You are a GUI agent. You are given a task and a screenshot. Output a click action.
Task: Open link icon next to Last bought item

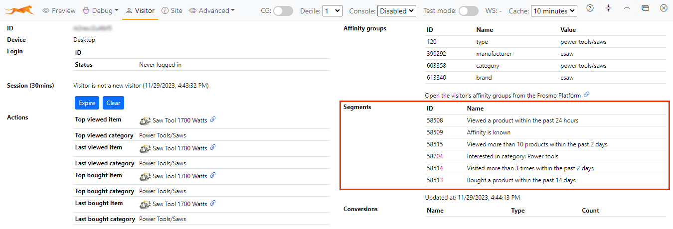[213, 203]
